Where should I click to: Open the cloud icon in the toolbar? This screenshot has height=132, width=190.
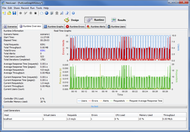pos(42,13)
